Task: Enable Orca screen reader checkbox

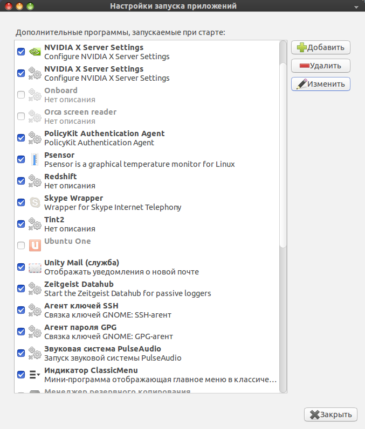Action: click(x=21, y=116)
